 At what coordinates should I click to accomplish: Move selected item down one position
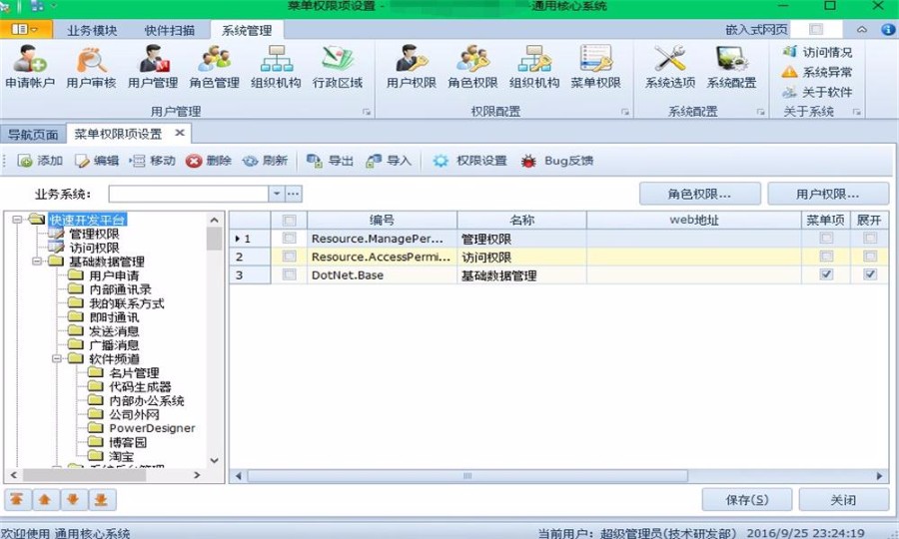tap(73, 500)
